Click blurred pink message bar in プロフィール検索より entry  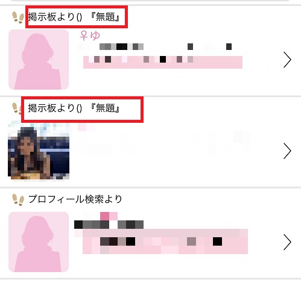(x=165, y=241)
